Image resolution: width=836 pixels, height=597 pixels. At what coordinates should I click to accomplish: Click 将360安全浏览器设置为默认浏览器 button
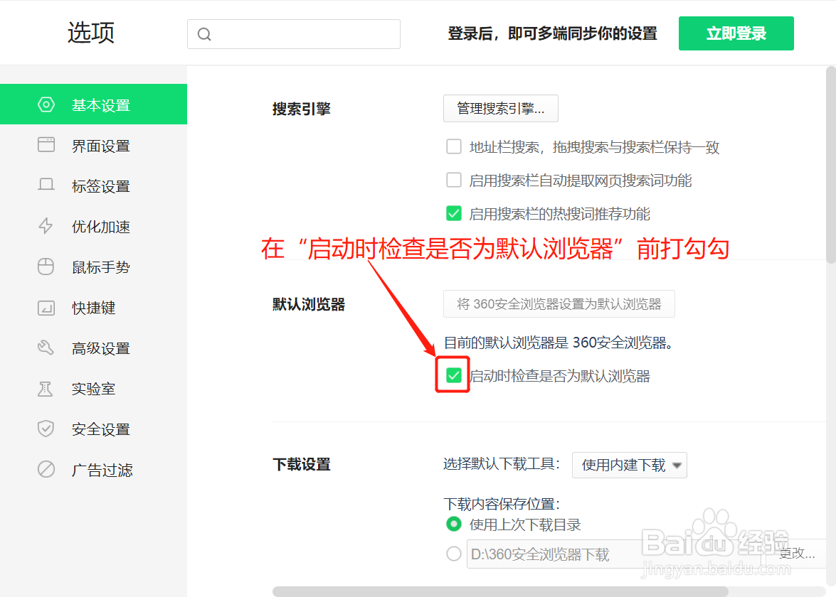click(559, 303)
